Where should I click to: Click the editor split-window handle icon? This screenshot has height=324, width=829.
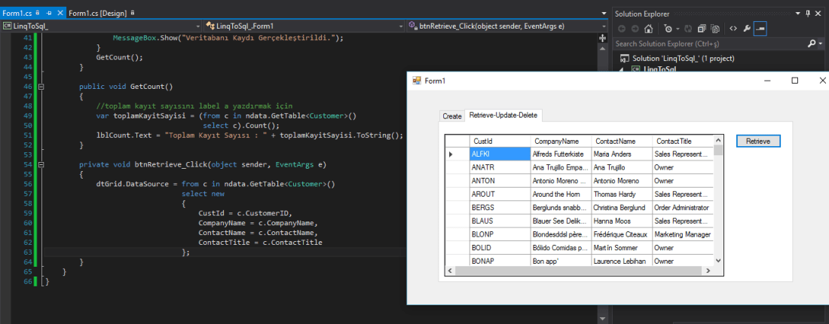pos(602,37)
